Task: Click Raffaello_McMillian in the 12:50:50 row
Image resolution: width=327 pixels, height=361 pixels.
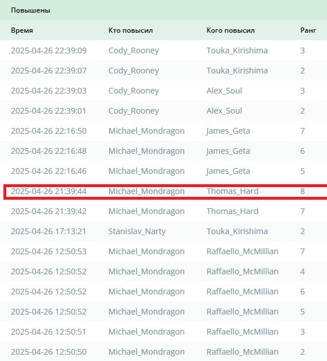Action: click(242, 352)
